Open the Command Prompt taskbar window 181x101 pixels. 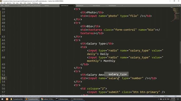click(63, 99)
